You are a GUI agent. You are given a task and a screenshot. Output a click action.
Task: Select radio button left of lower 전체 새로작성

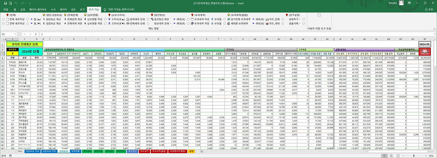point(3,24)
